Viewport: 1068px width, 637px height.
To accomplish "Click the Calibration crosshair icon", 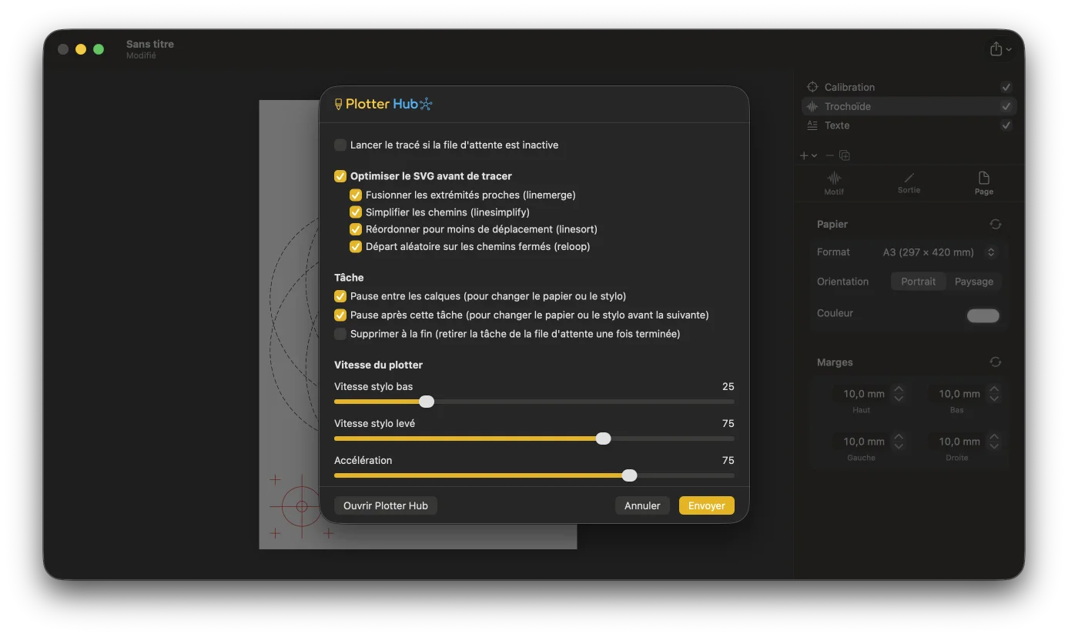I will point(812,87).
